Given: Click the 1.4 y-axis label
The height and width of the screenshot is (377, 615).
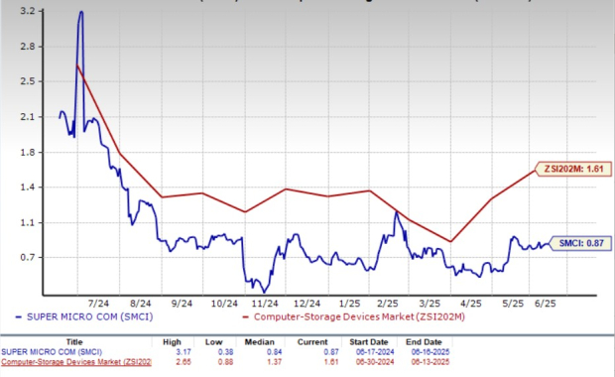Looking at the screenshot, I should 27,188.
